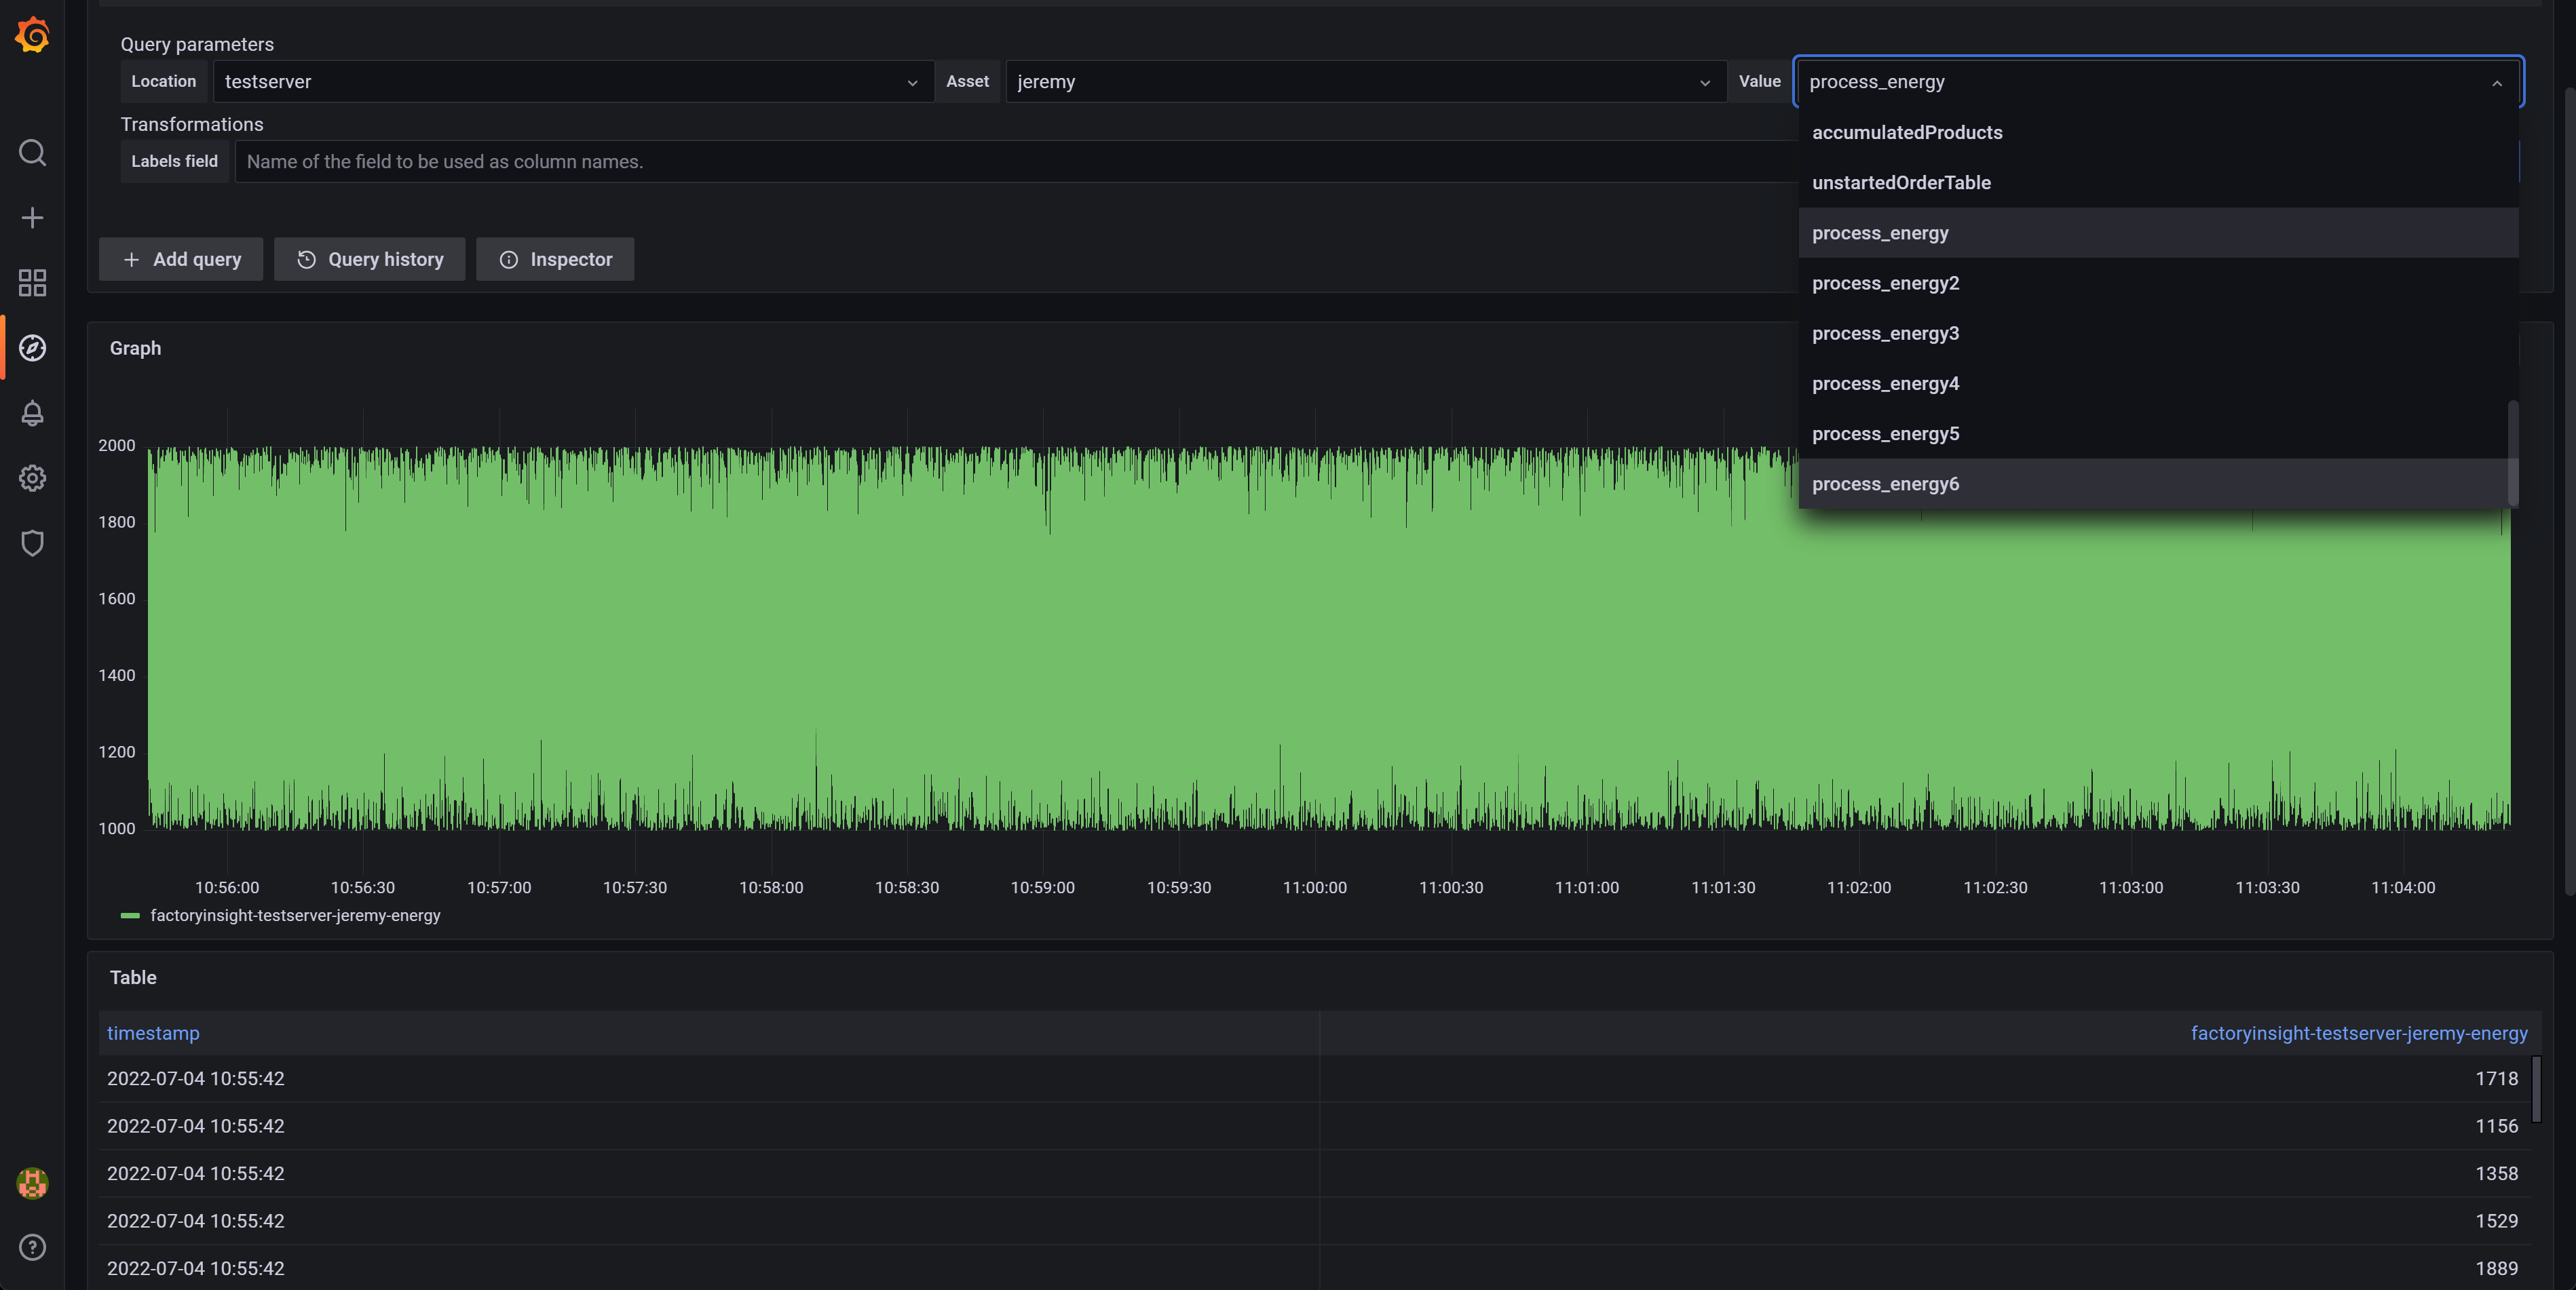Screen dimensions: 2576x1290
Task: Open the Dashboards grid icon
Action: pos(32,283)
